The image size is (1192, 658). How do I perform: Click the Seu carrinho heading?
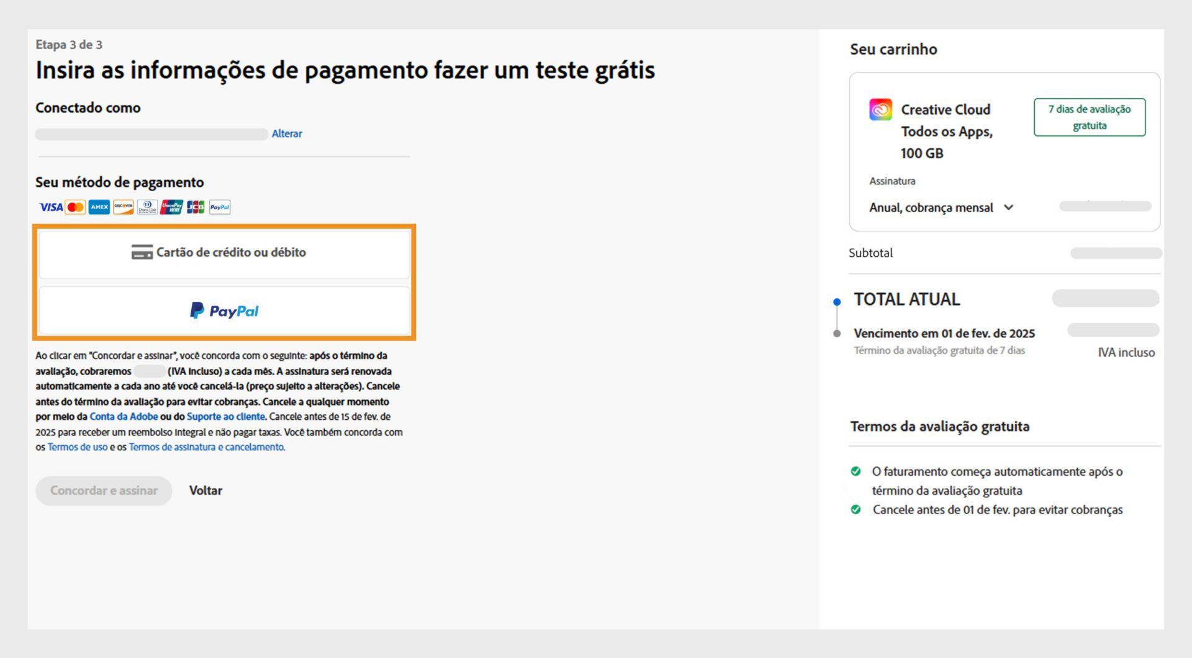[893, 50]
